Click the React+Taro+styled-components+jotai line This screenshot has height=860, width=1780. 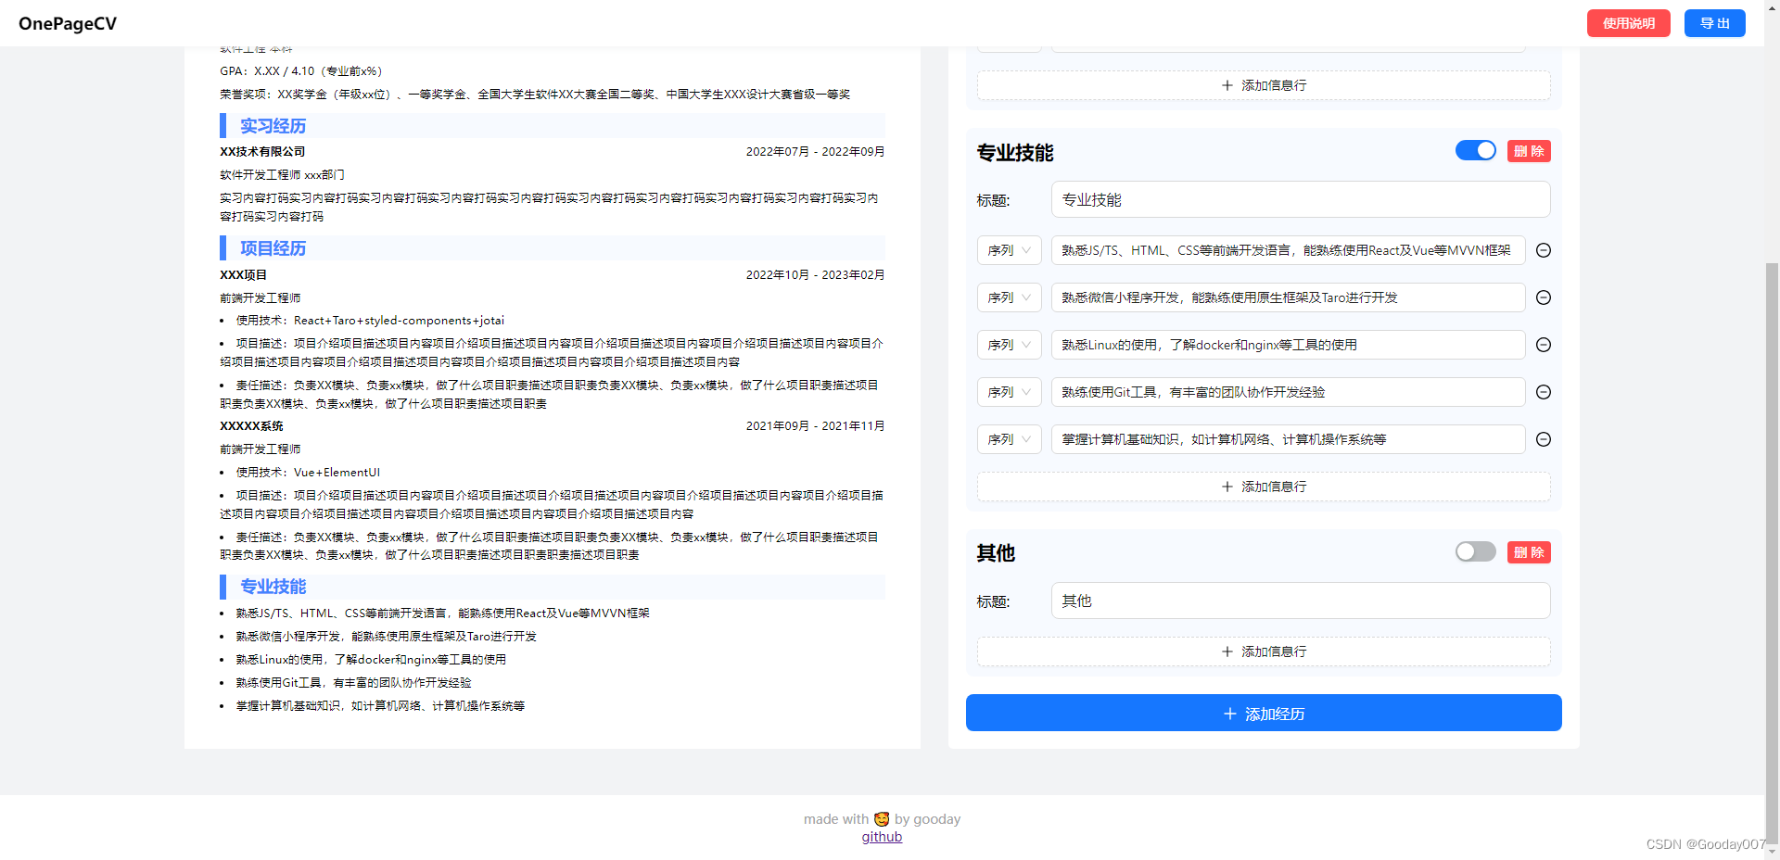tap(370, 321)
